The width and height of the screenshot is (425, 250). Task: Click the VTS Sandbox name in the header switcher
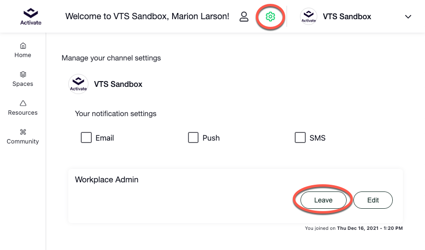click(347, 16)
